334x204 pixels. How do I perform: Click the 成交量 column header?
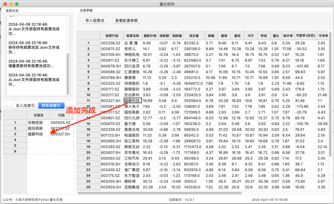[194, 36]
